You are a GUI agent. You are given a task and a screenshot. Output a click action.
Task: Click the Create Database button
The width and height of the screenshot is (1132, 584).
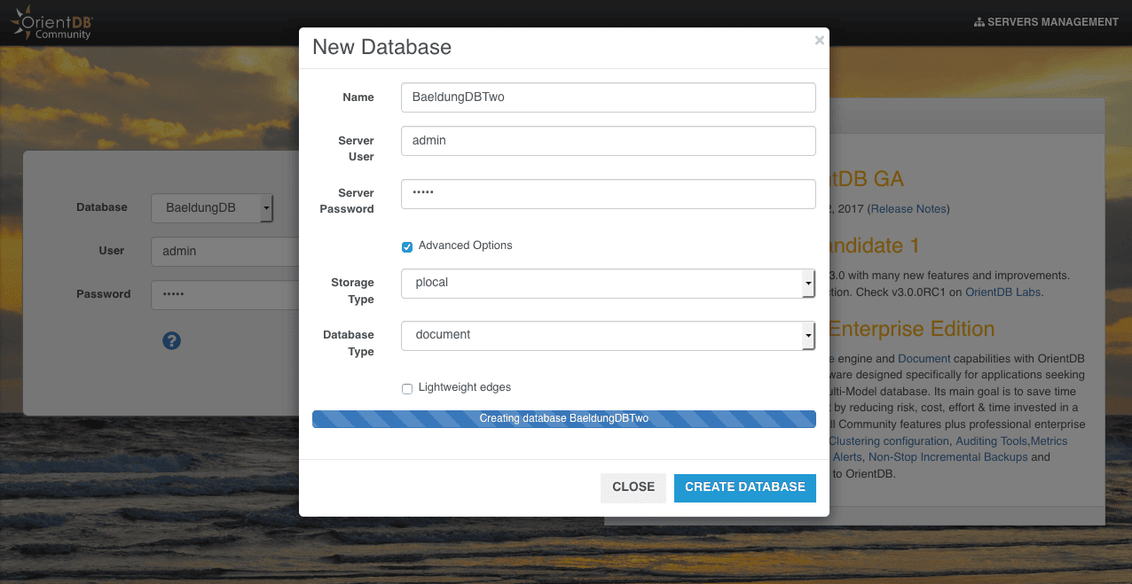click(x=744, y=487)
